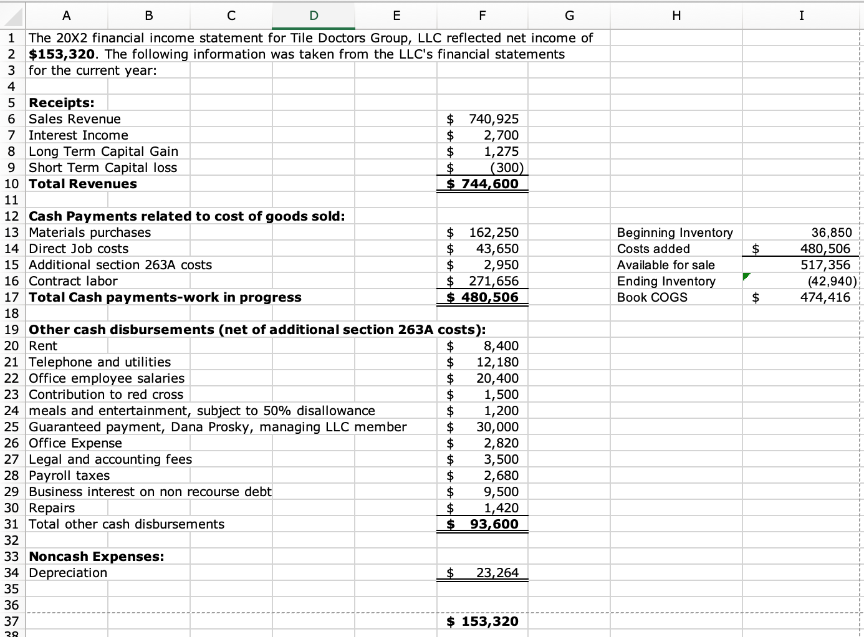Select row 37 header
Viewport: 864px width, 637px height.
pos(12,621)
